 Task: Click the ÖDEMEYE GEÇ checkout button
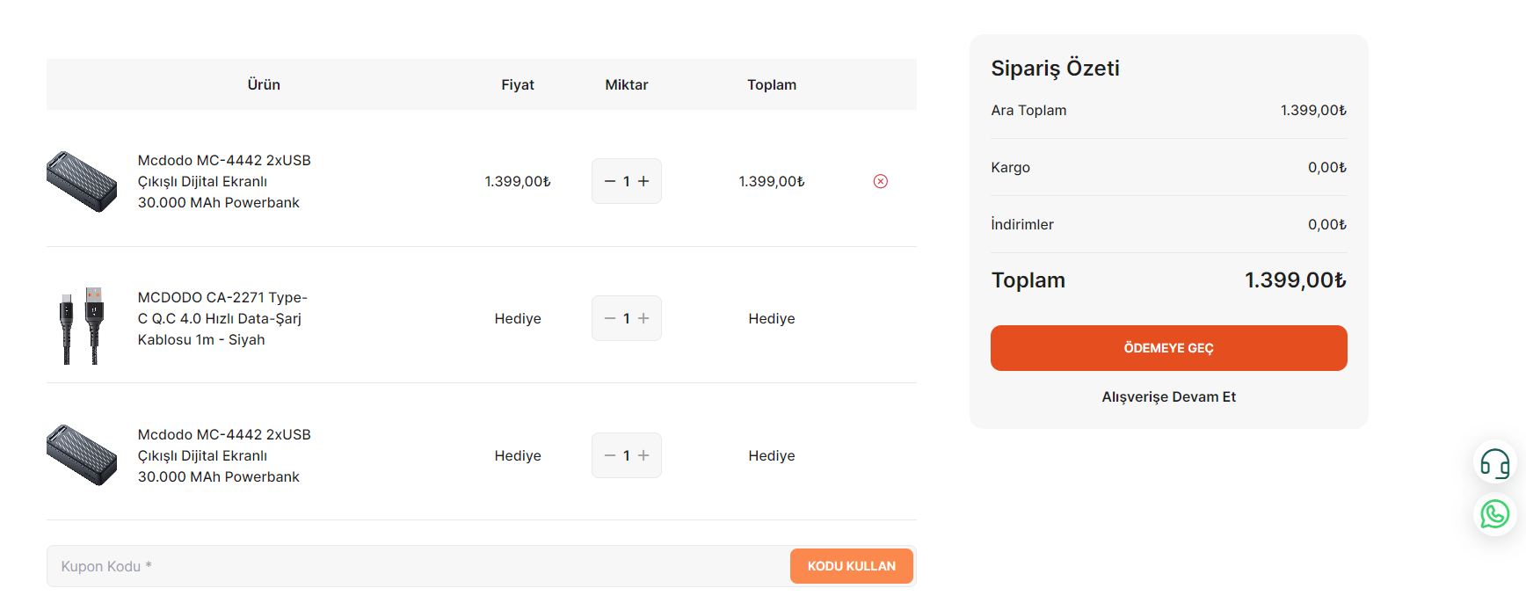1168,348
